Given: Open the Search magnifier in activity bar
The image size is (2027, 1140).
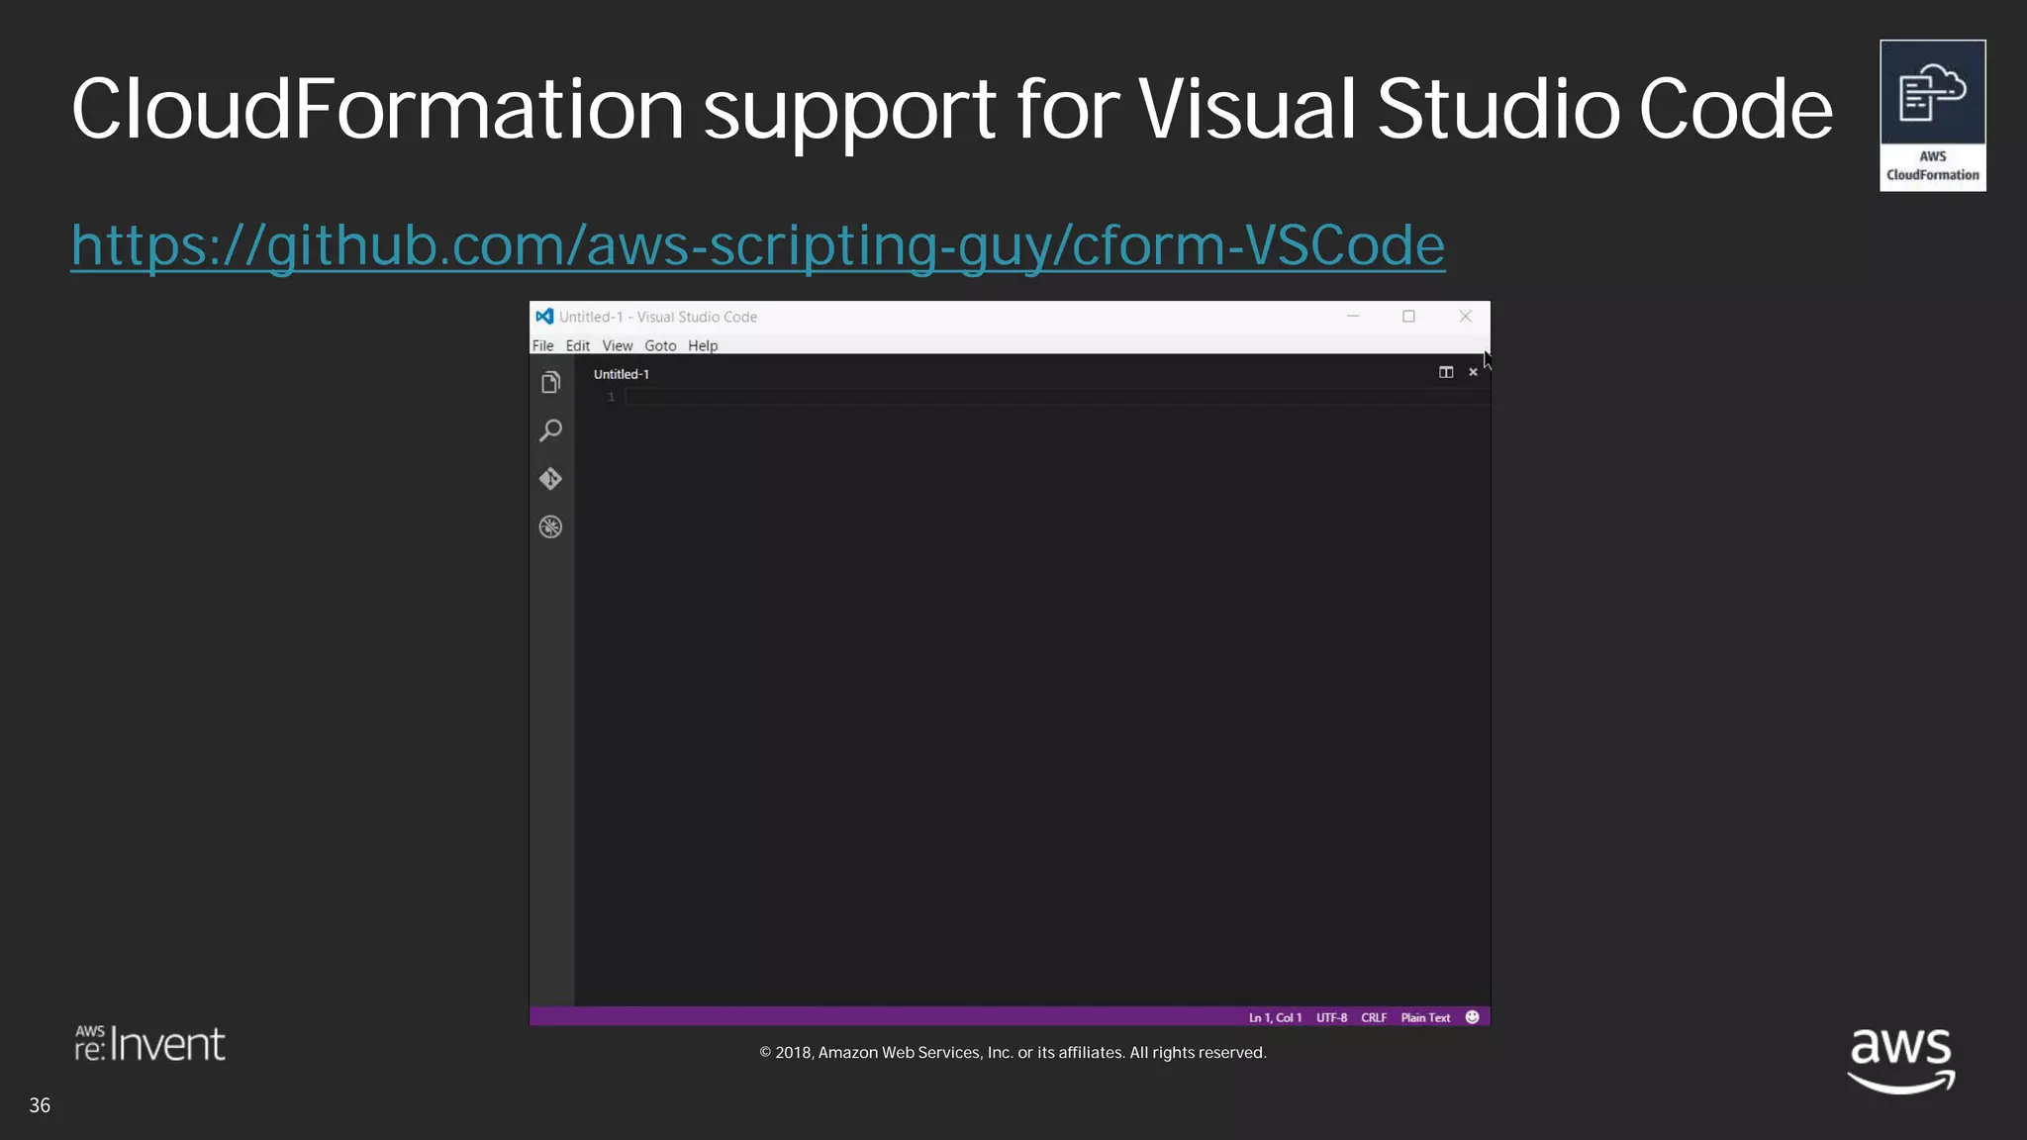Looking at the screenshot, I should point(551,430).
